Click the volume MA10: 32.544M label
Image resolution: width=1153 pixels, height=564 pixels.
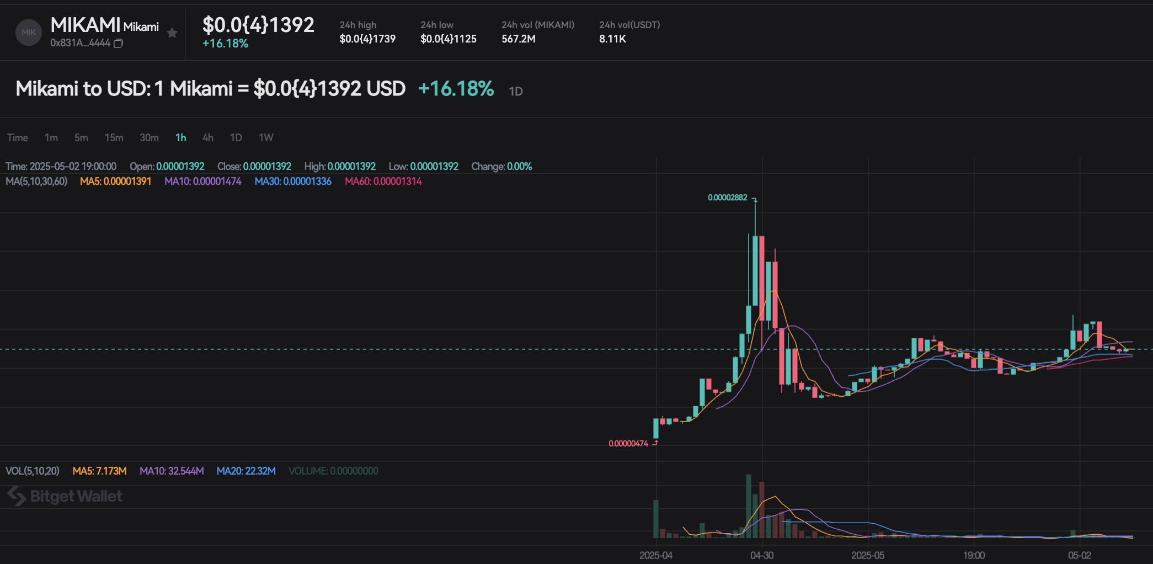(172, 471)
